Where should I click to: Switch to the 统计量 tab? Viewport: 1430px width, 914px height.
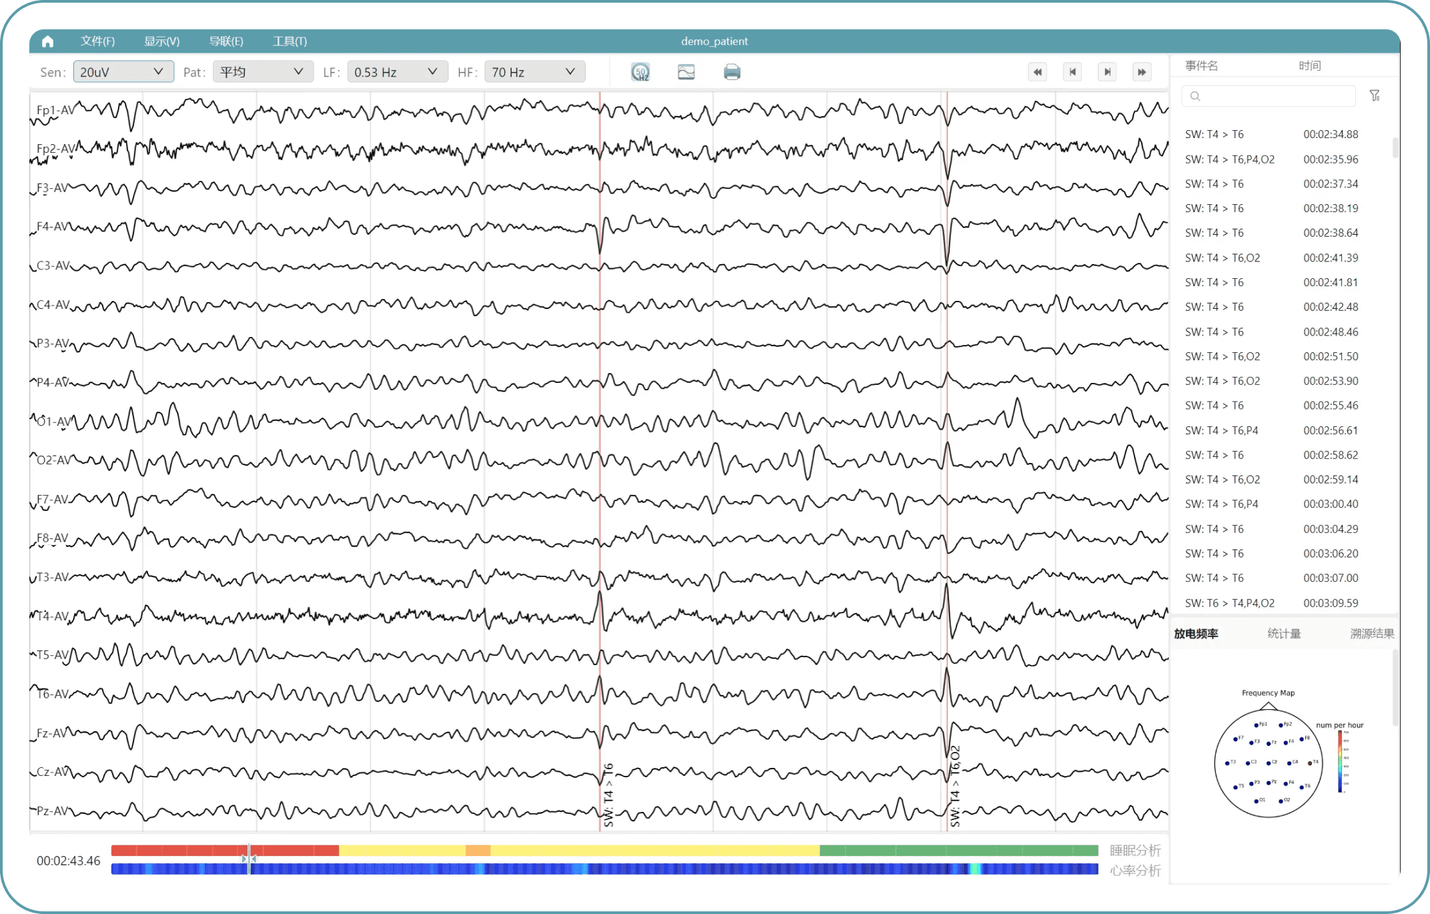tap(1285, 634)
